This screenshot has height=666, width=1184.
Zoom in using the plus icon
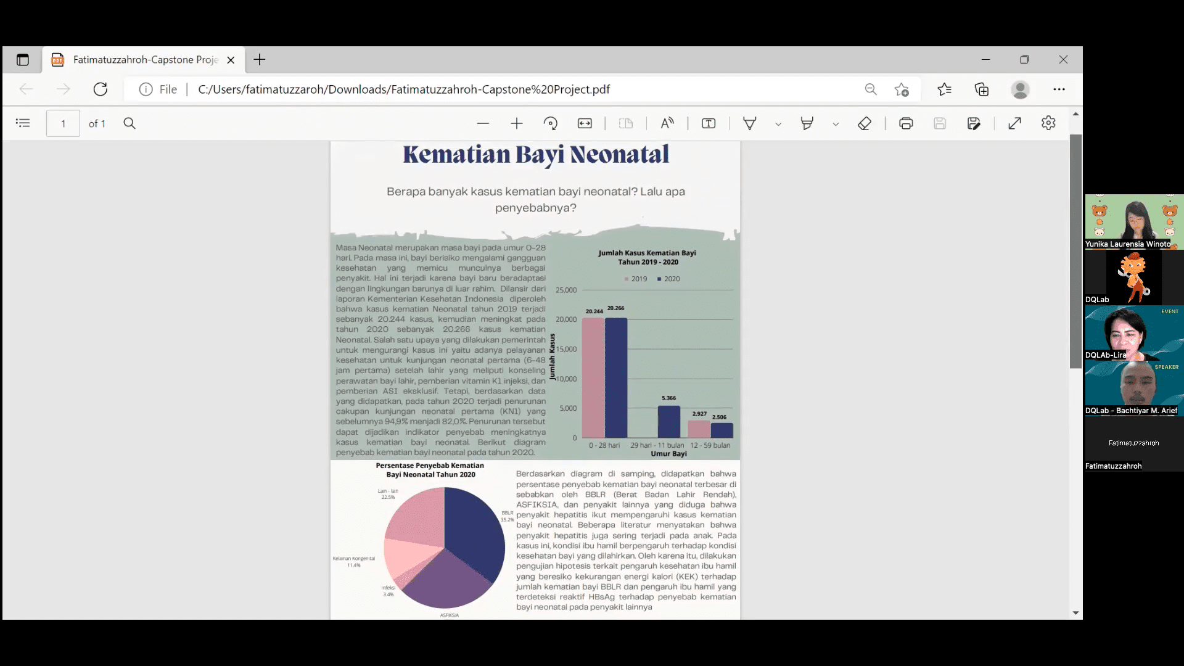(517, 123)
